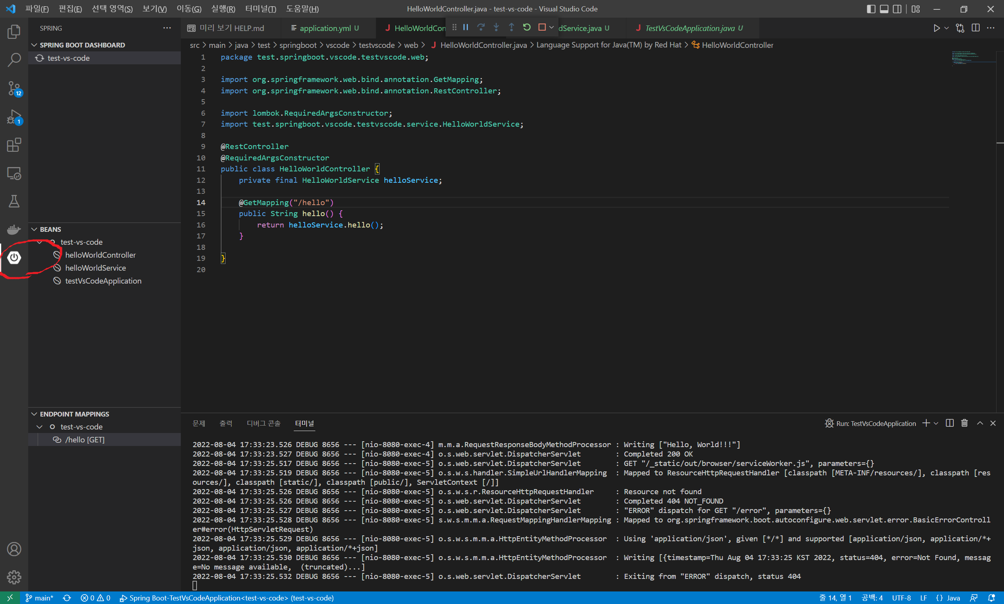1004x604 pixels.
Task: Open changes compare icon in editor toolbar
Action: (x=960, y=28)
